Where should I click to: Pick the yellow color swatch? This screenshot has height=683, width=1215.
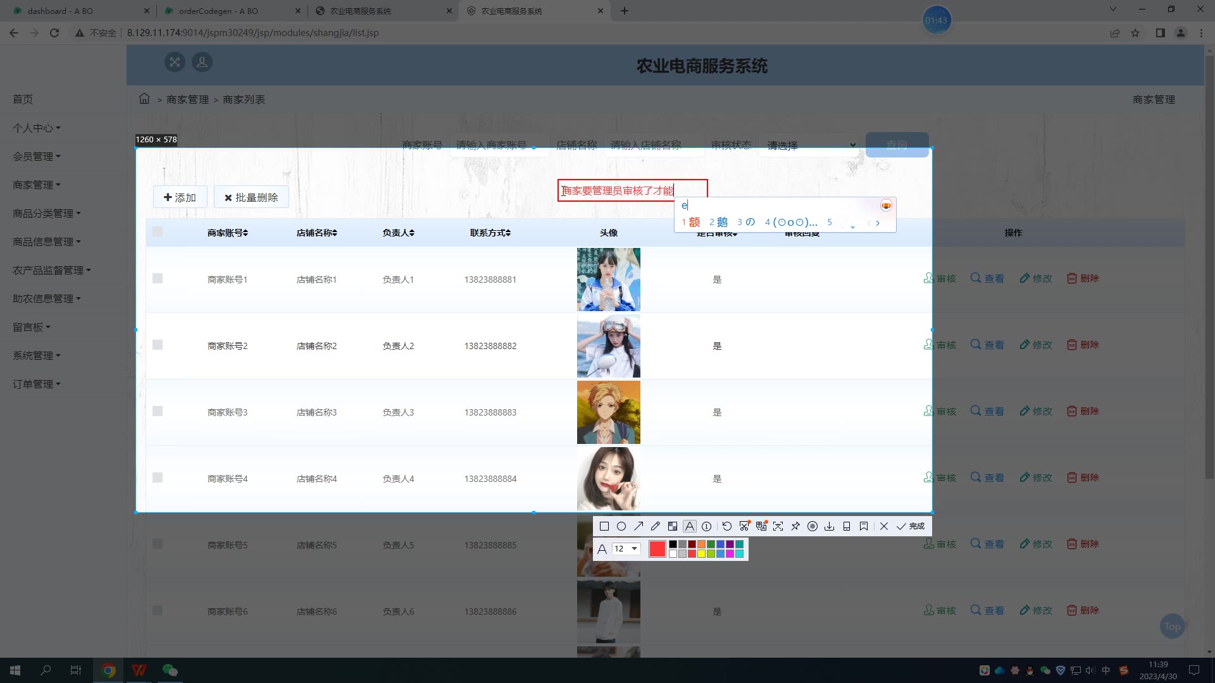[701, 554]
